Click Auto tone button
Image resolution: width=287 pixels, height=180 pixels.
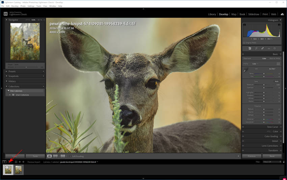point(277,81)
